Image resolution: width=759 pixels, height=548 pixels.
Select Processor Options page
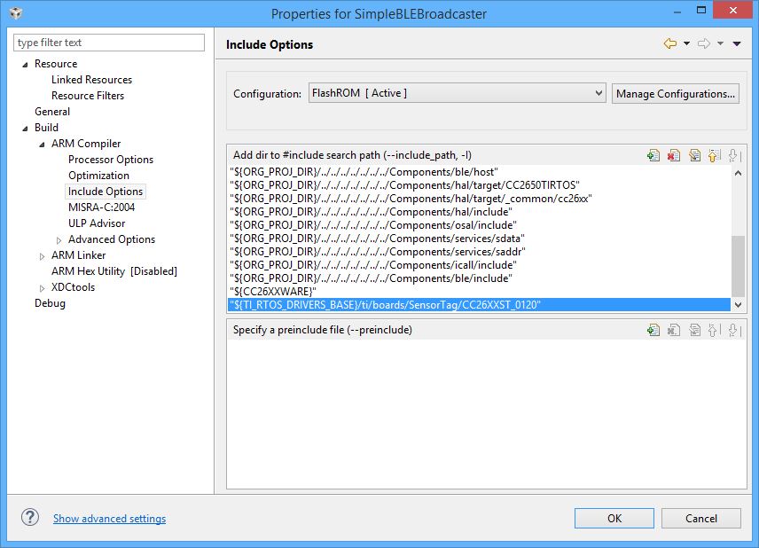coord(110,160)
